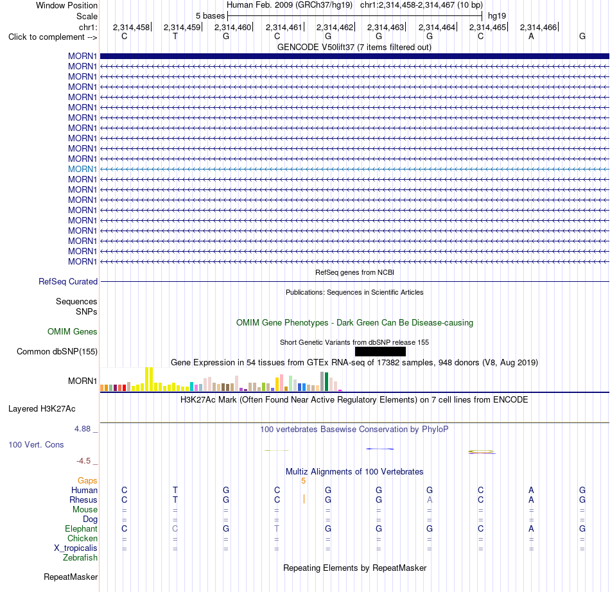Click the orange insertion bar in Rhesus row
610x592 pixels.
coord(304,499)
